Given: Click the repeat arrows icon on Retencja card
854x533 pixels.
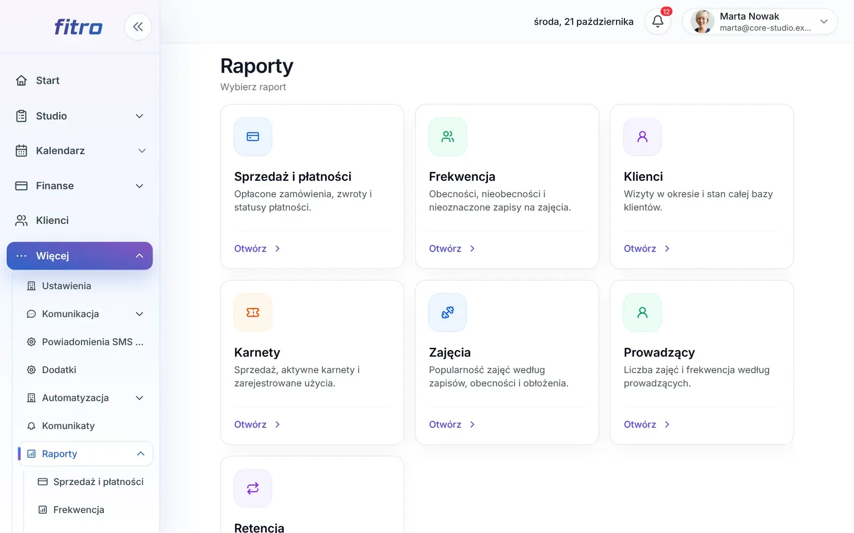Looking at the screenshot, I should [x=253, y=488].
